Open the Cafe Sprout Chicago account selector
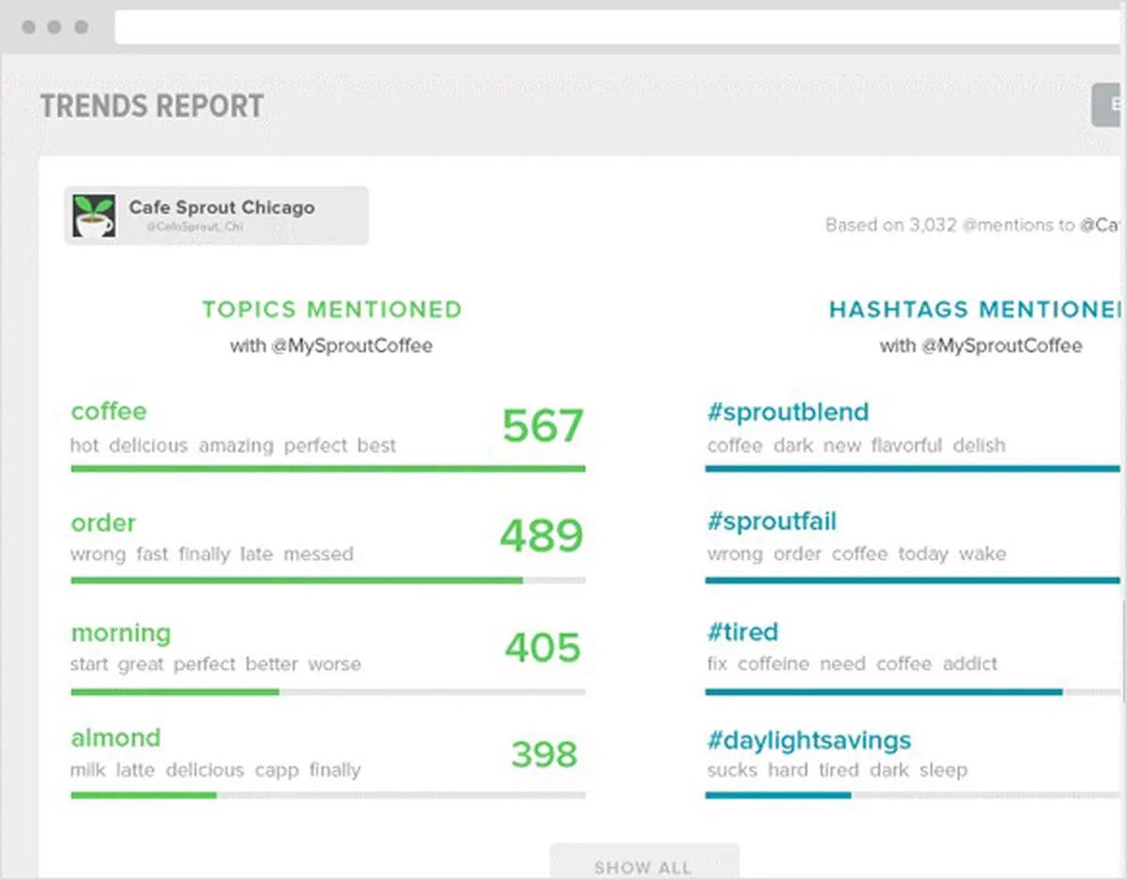Image resolution: width=1127 pixels, height=880 pixels. 216,216
